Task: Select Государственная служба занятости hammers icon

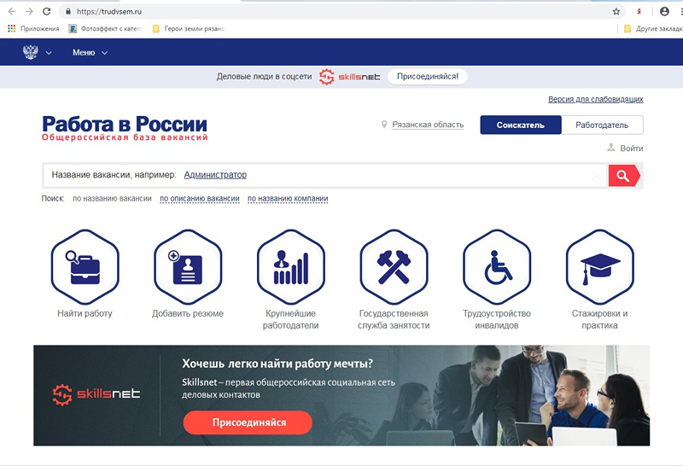Action: tap(394, 267)
